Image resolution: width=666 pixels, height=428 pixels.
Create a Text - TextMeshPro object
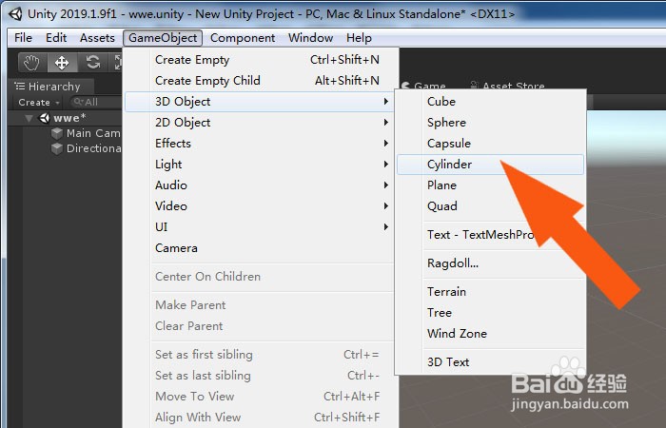[490, 235]
